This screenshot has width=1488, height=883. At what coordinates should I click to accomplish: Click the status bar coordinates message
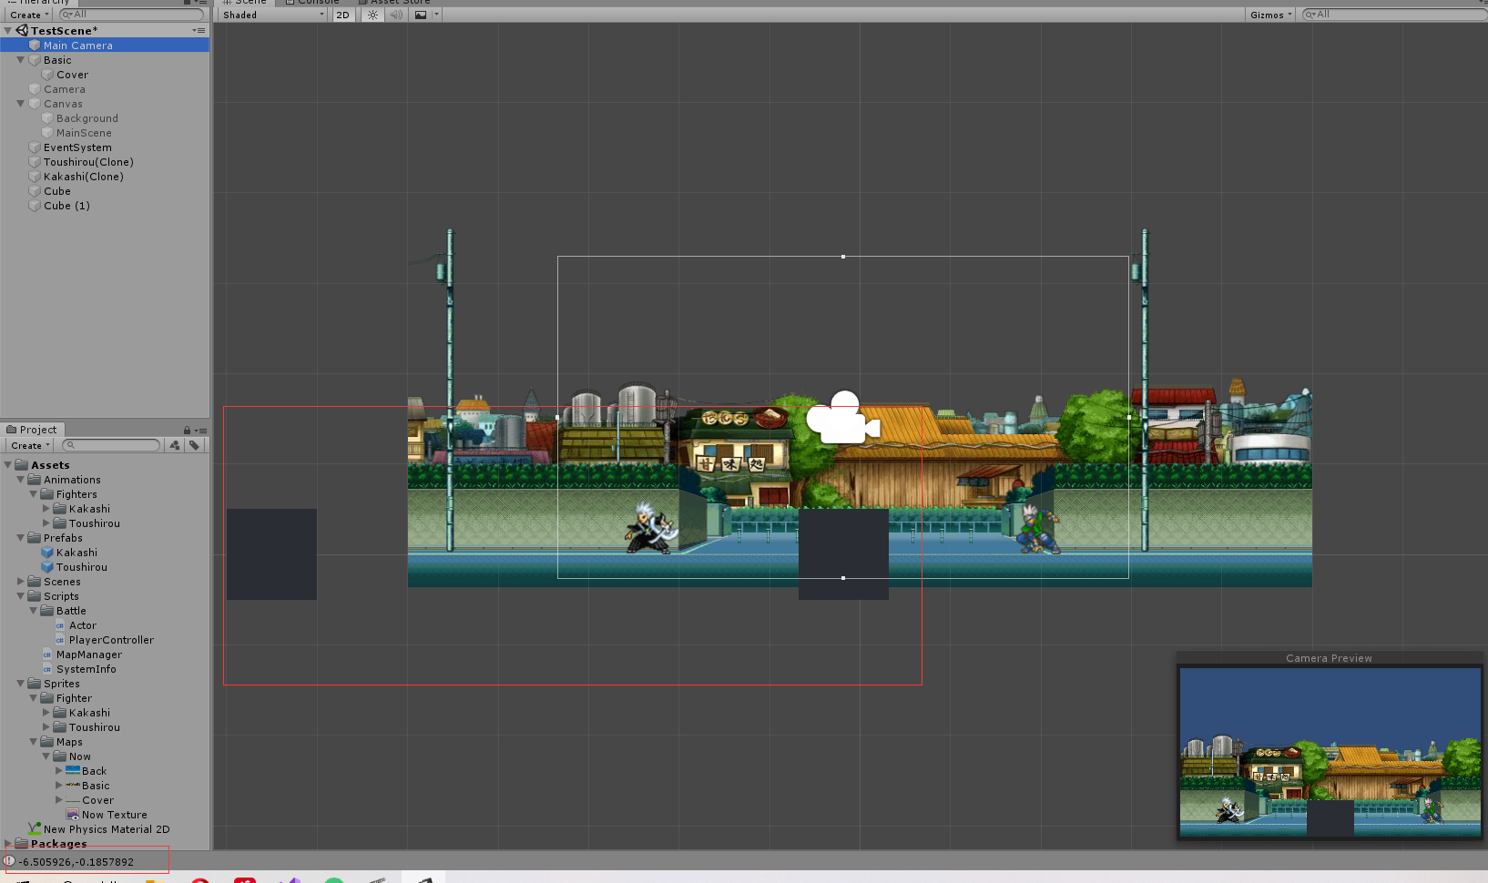76,862
